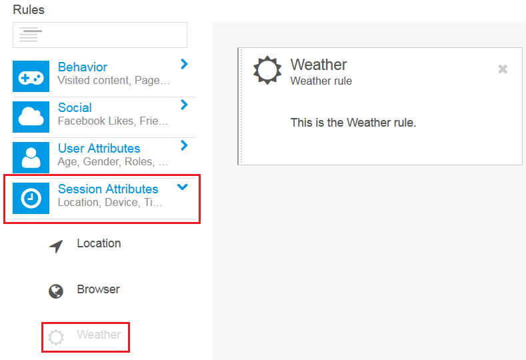Click the 'Weather rule' subtitle
The image size is (526, 360).
[321, 81]
